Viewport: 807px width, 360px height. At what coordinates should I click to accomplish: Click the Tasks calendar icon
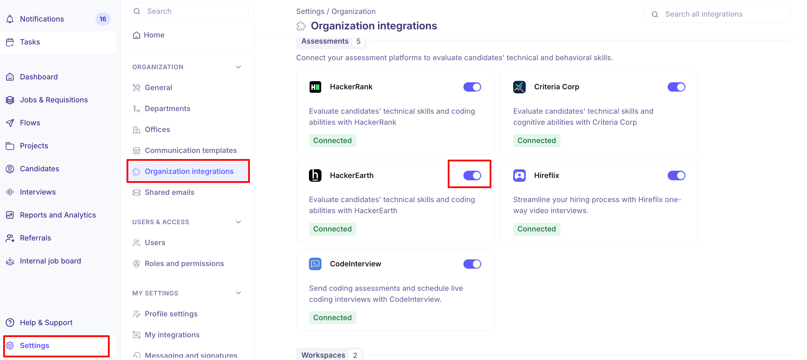pyautogui.click(x=10, y=42)
